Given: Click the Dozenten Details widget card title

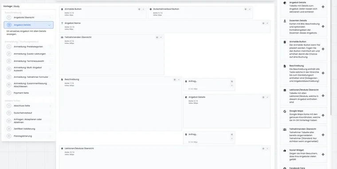Looking at the screenshot, I should tap(298, 21).
